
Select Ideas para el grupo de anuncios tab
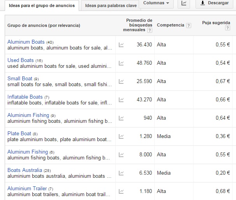tap(42, 5)
